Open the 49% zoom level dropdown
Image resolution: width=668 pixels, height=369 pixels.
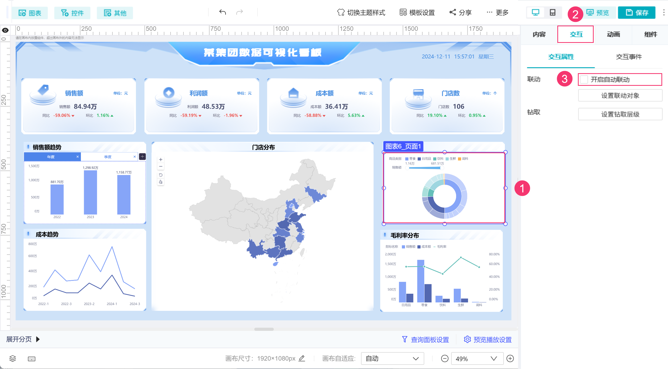[477, 358]
